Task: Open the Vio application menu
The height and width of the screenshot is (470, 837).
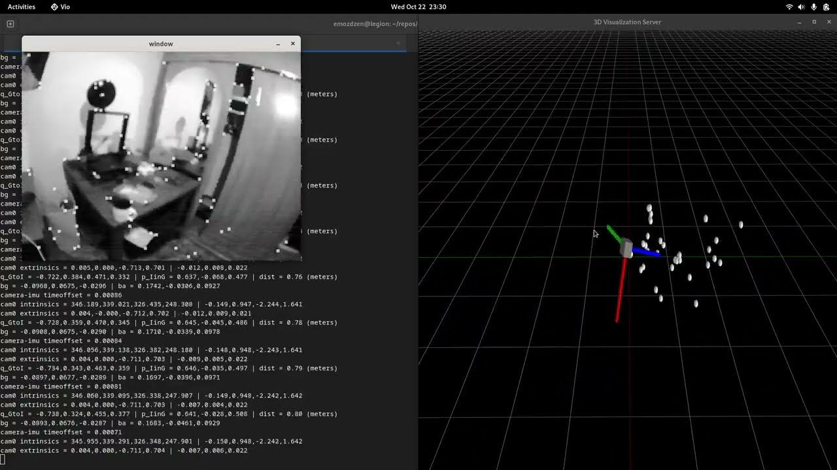Action: point(60,7)
